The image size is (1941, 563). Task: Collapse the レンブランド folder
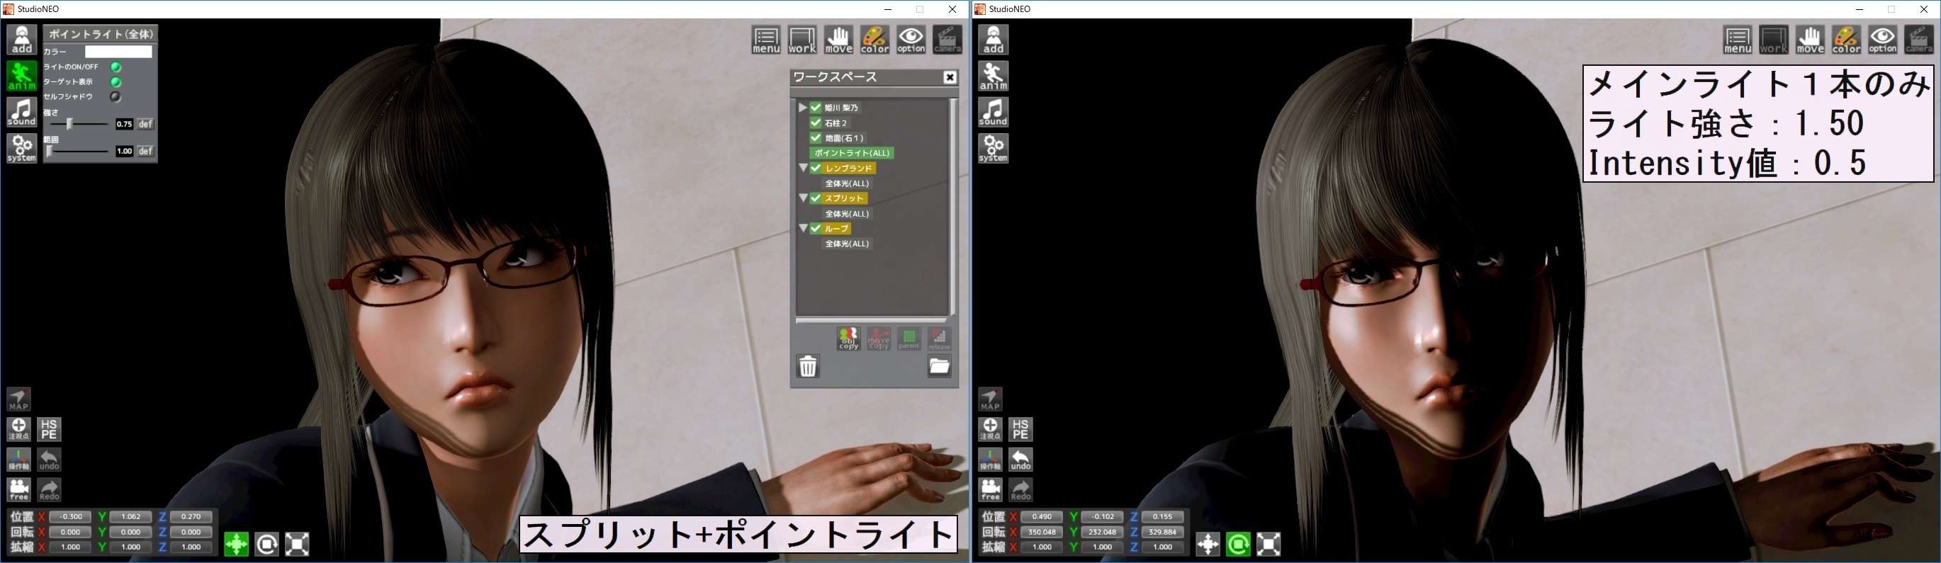[x=803, y=168]
